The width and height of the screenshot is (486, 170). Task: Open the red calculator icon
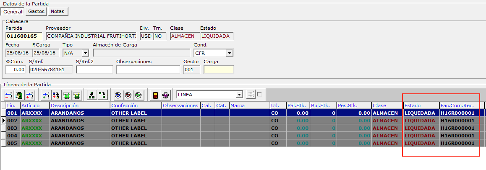tap(155, 95)
